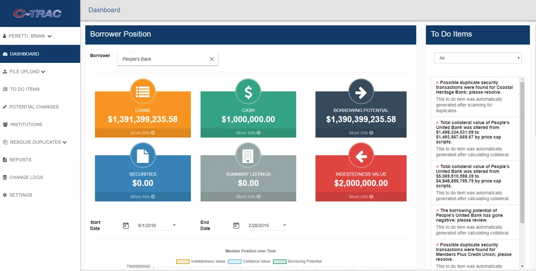
Task: Expand the Resolve Duplicates submenu chevron
Action: pyautogui.click(x=65, y=142)
